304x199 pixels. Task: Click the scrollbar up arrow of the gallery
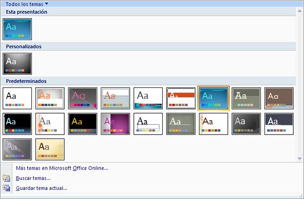(299, 11)
